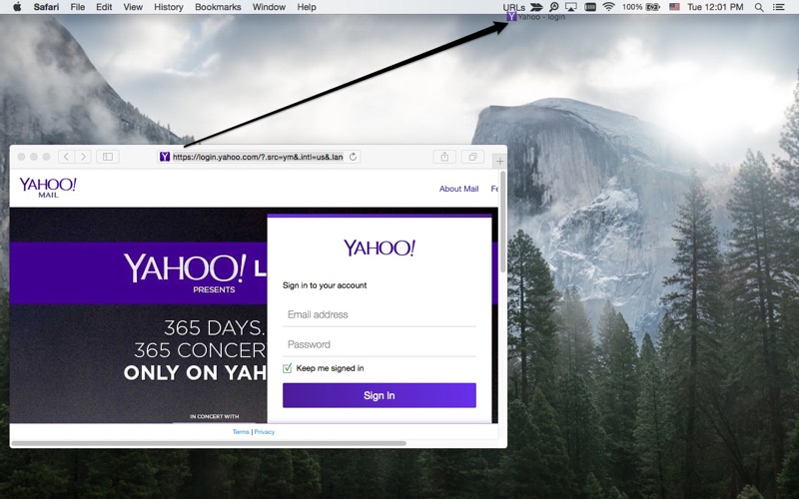This screenshot has width=799, height=499.
Task: Click the Tue 12:01 PM clock
Action: (x=715, y=7)
